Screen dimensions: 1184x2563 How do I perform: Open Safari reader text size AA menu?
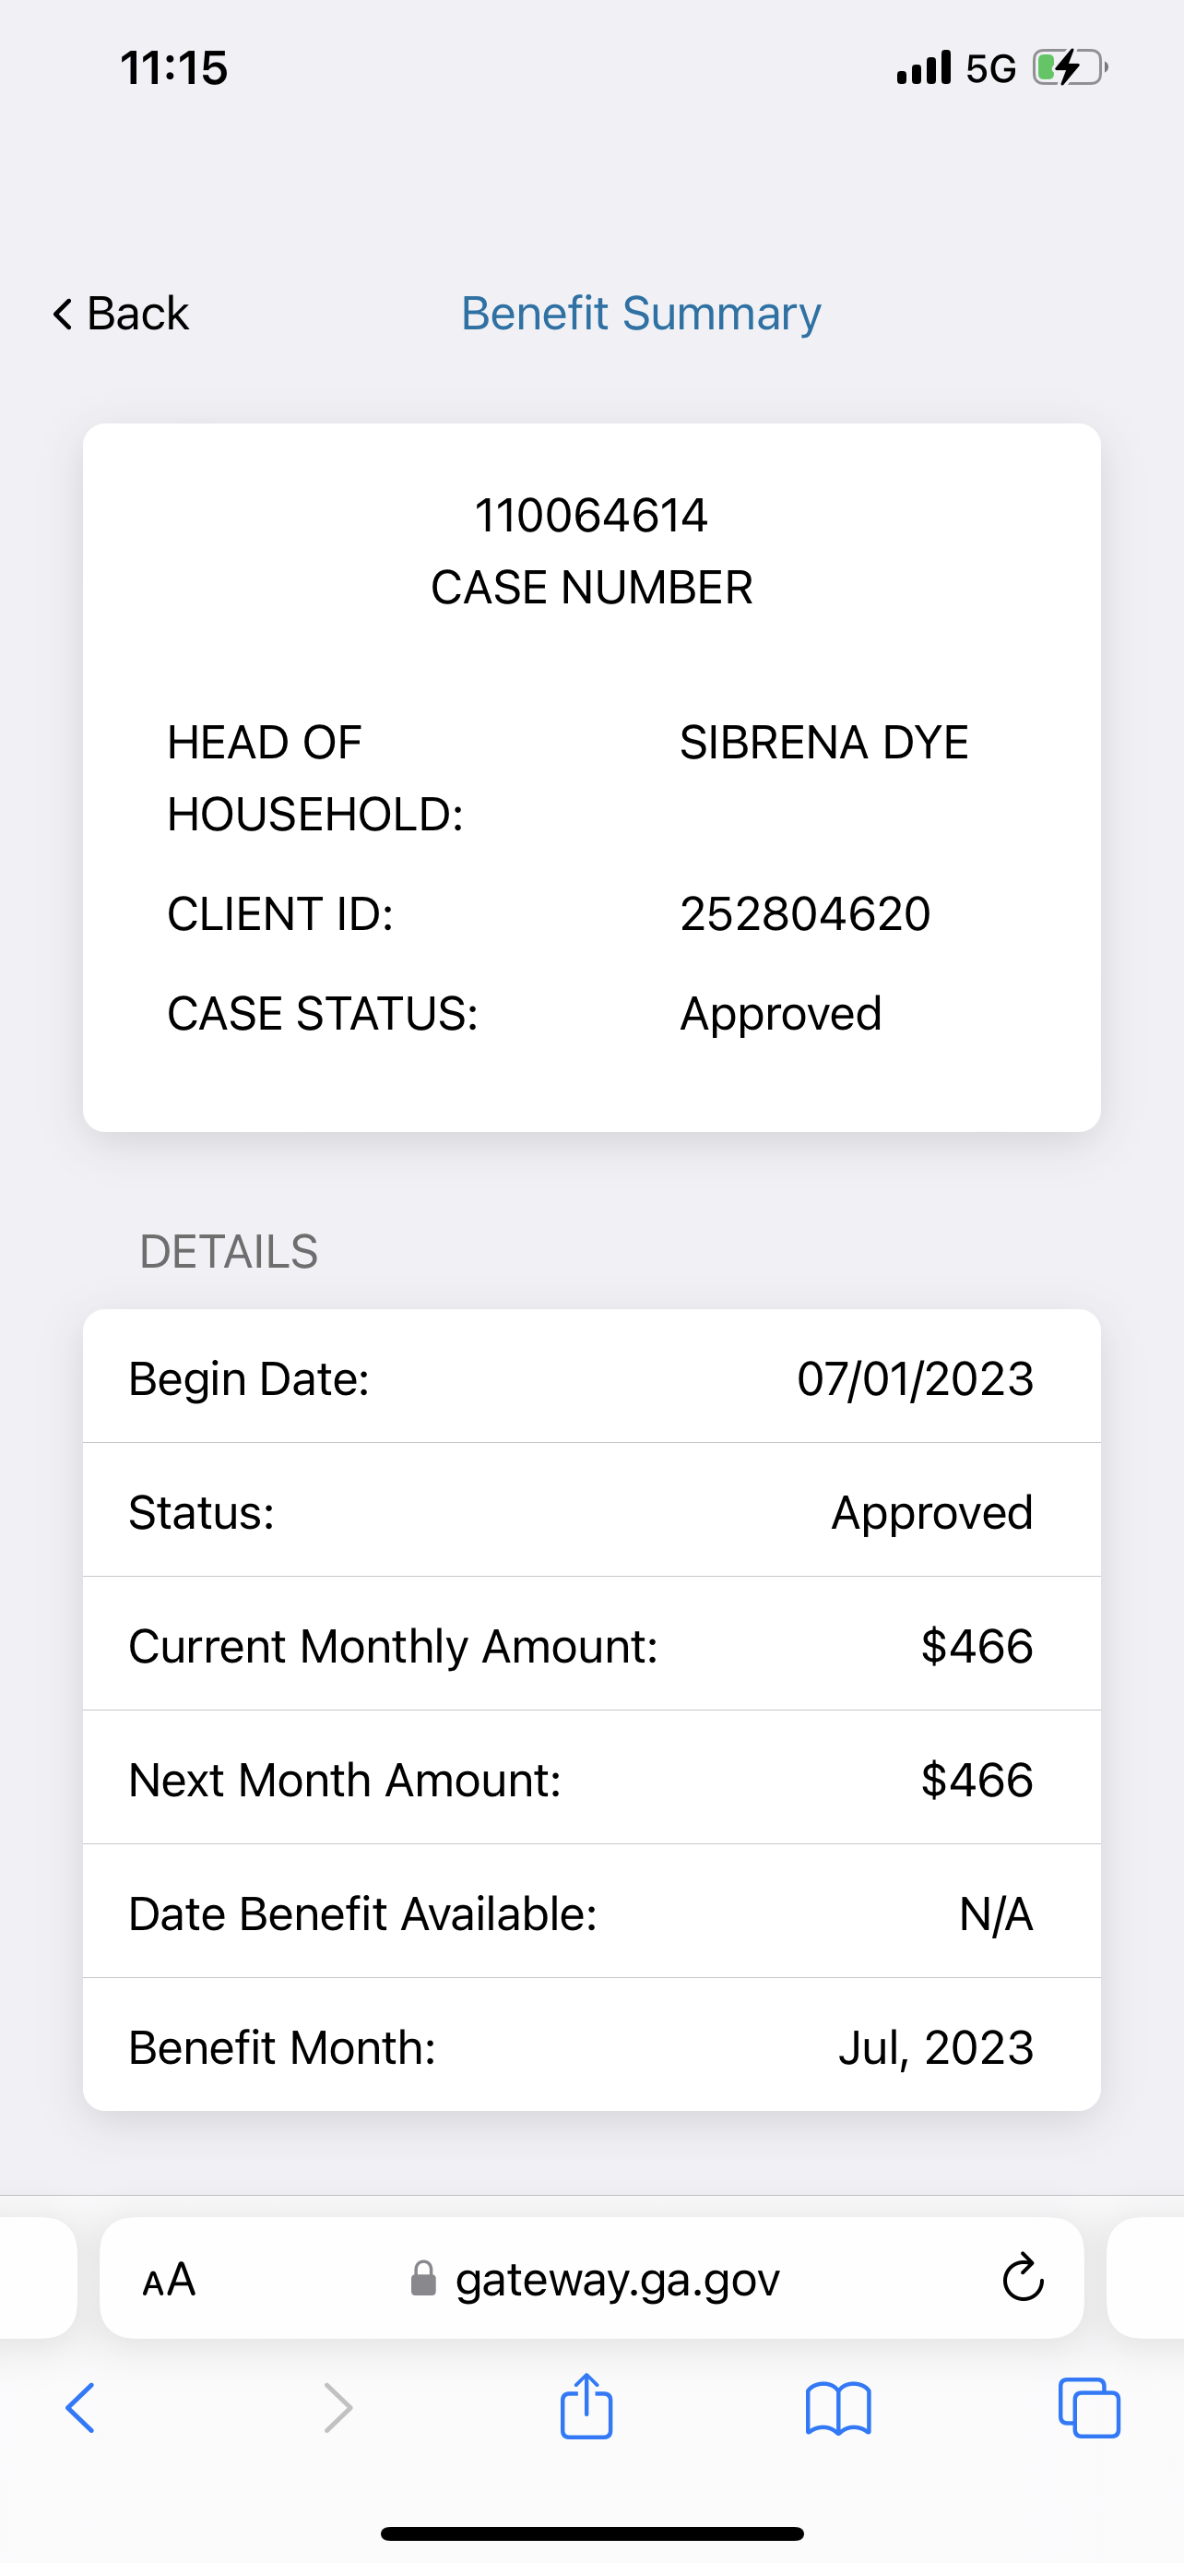pyautogui.click(x=169, y=2279)
